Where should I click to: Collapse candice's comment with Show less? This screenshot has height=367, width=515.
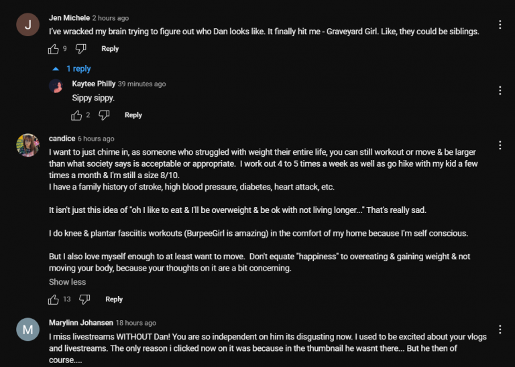[67, 282]
